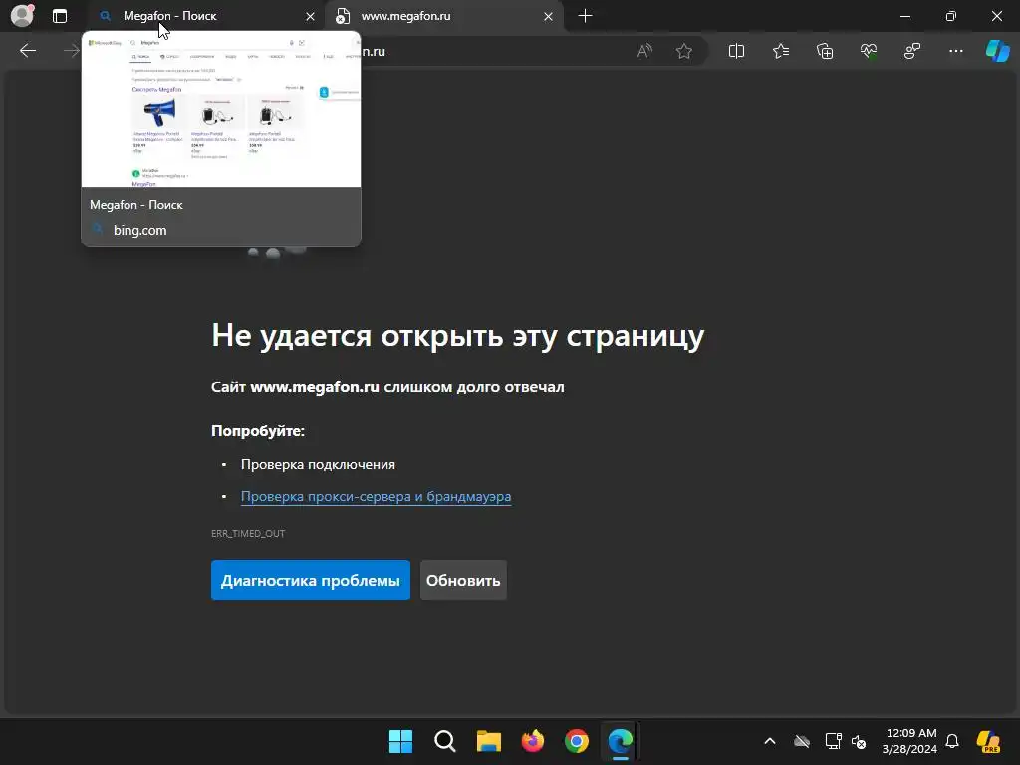Open Settings and more menu
This screenshot has height=765, width=1020.
[x=955, y=51]
